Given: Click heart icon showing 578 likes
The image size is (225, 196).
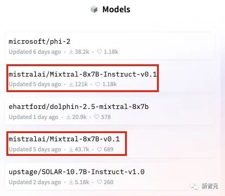Looking at the screenshot, I should [97, 117].
